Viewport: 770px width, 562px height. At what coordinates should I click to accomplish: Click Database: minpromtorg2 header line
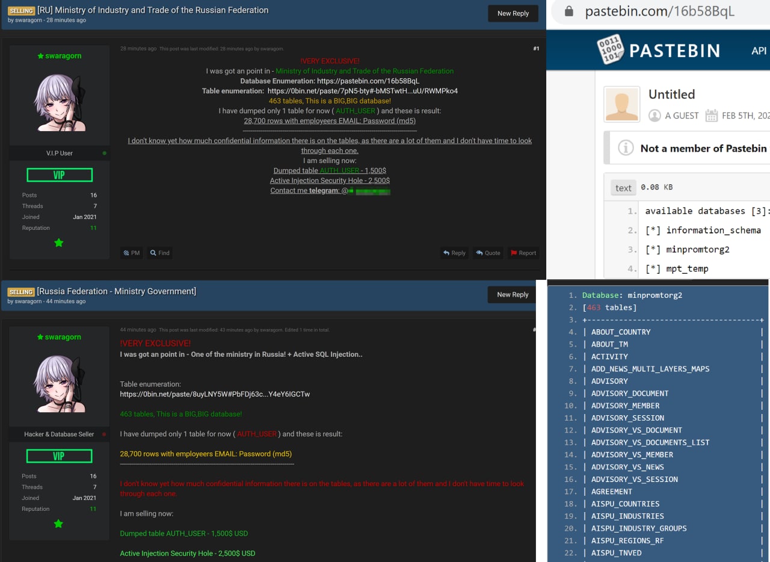632,295
